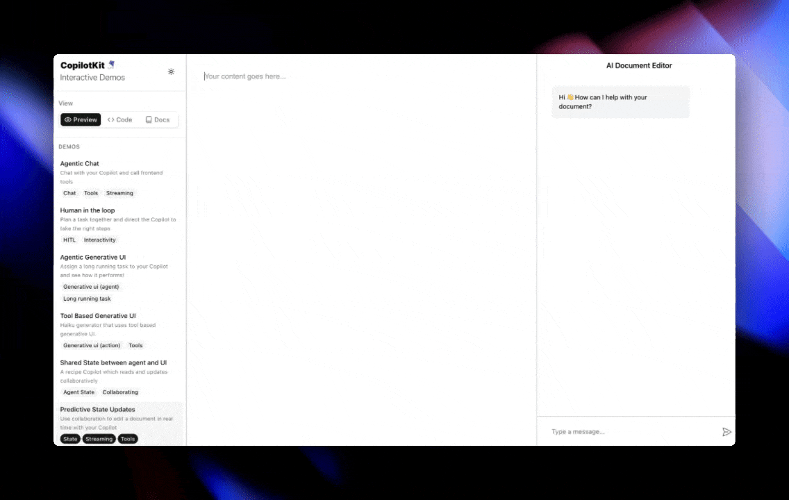Screen dimensions: 789x500
Task: Open the Tool Based Generative UI demo
Action: (x=97, y=315)
